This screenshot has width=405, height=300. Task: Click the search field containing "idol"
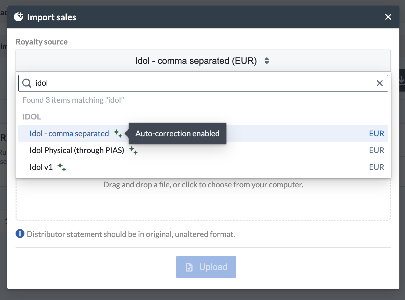(203, 83)
